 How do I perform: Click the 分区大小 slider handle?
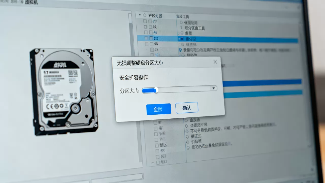pyautogui.click(x=156, y=90)
